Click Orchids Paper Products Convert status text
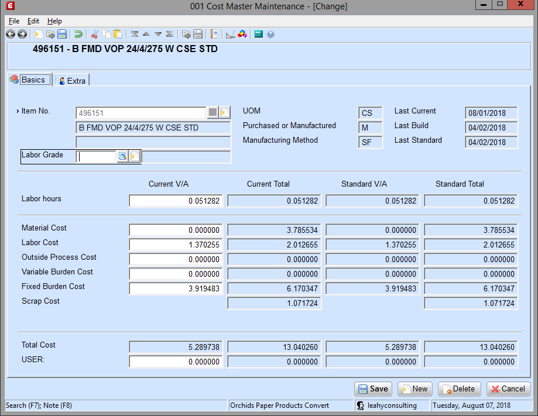This screenshot has width=538, height=416. [279, 405]
